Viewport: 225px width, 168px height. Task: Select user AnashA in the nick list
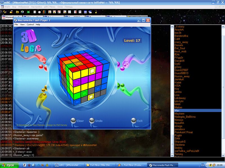179,30
